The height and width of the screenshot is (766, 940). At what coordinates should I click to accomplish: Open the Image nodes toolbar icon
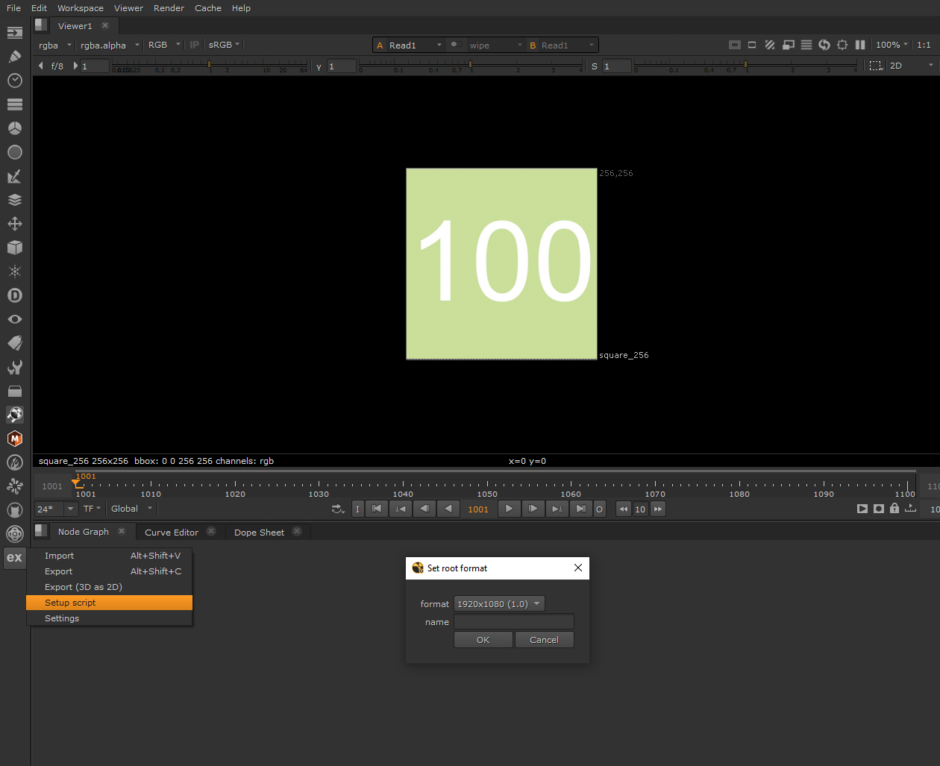click(15, 33)
